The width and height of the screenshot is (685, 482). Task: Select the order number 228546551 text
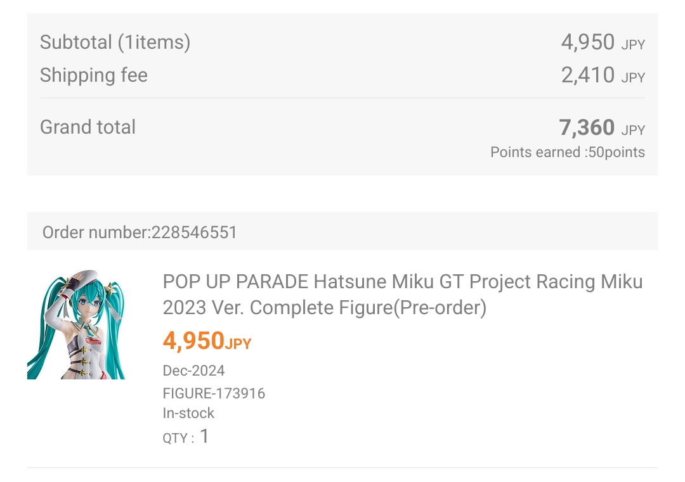point(140,232)
